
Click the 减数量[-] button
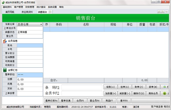click(x=125, y=93)
